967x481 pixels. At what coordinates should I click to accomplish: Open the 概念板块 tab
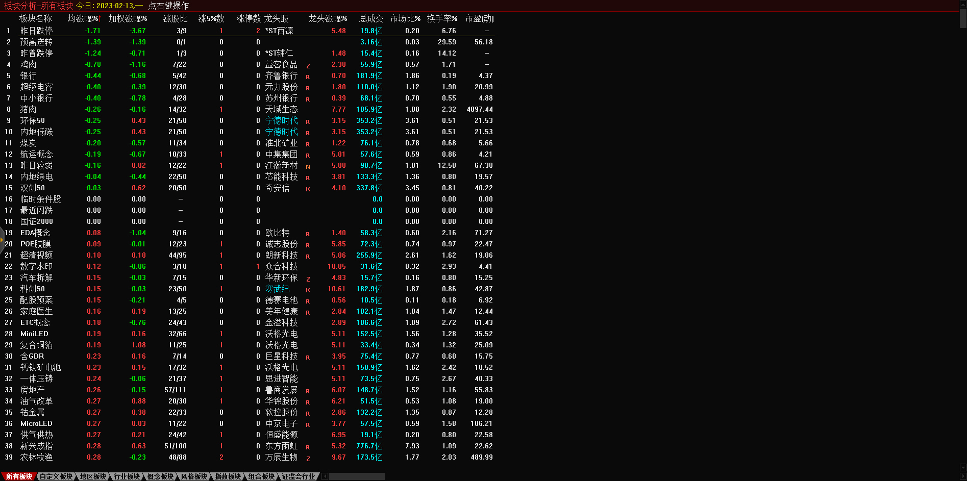(x=160, y=476)
